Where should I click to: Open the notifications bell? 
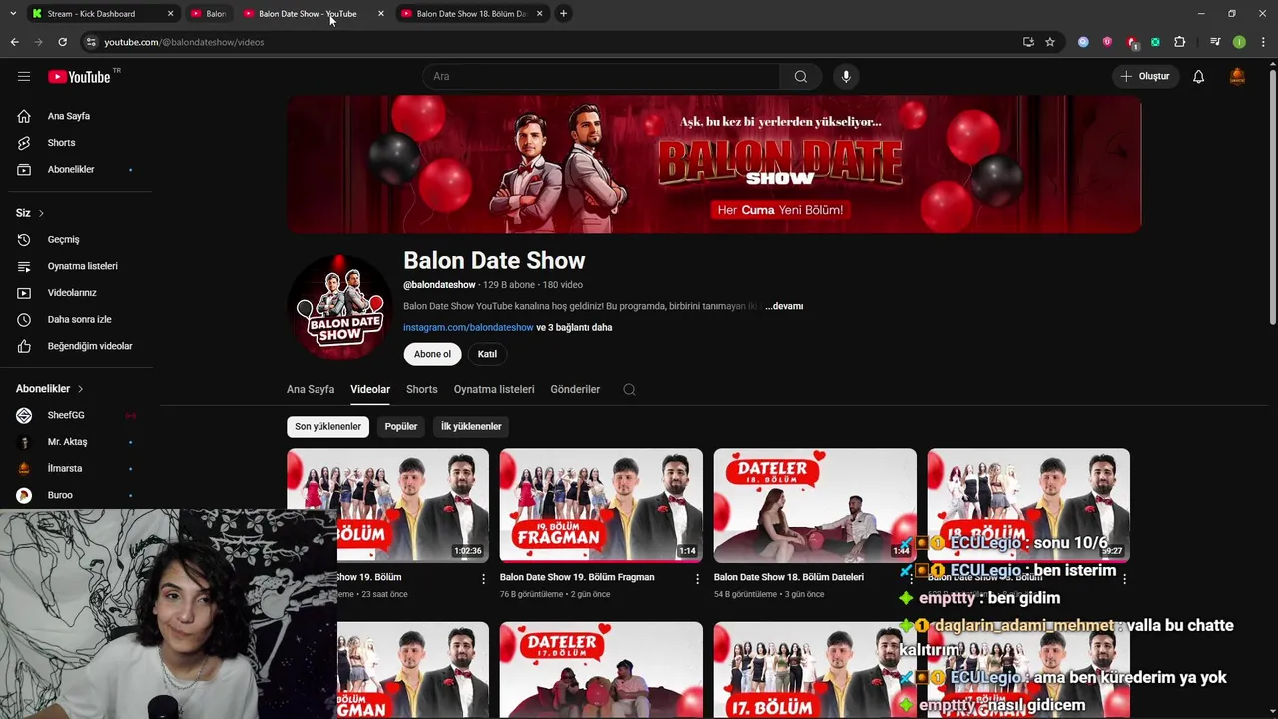click(1198, 76)
